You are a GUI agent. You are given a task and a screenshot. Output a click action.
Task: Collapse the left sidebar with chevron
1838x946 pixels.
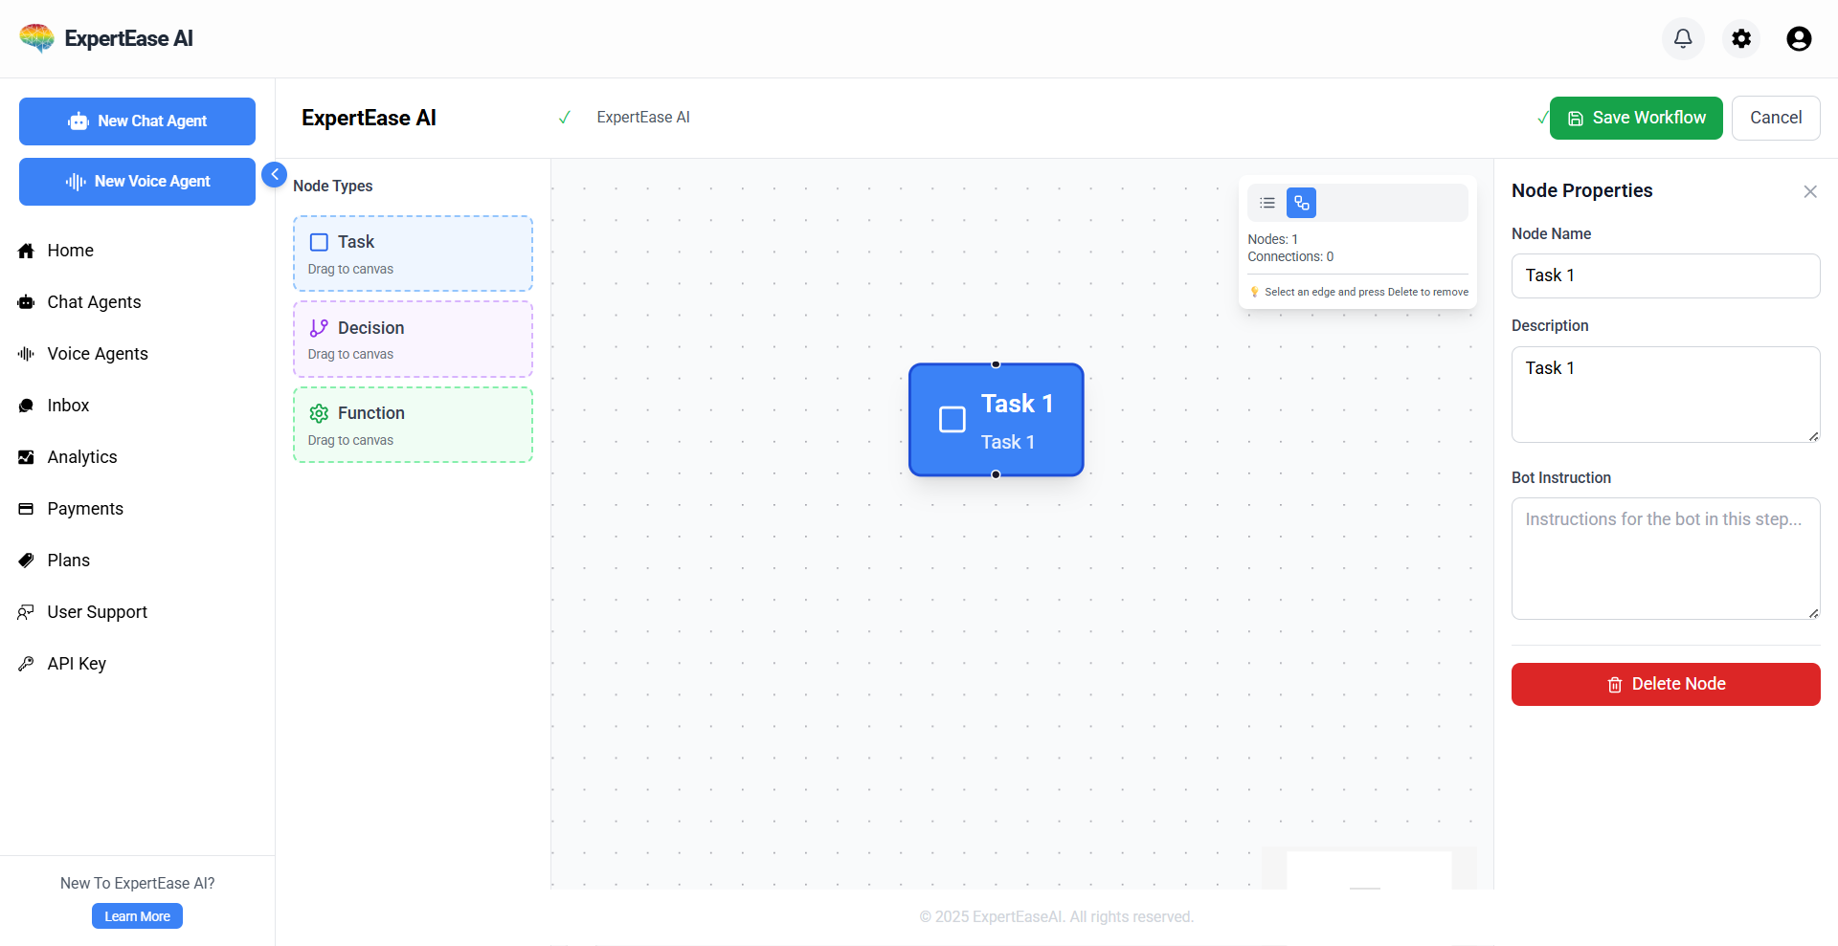tap(275, 174)
